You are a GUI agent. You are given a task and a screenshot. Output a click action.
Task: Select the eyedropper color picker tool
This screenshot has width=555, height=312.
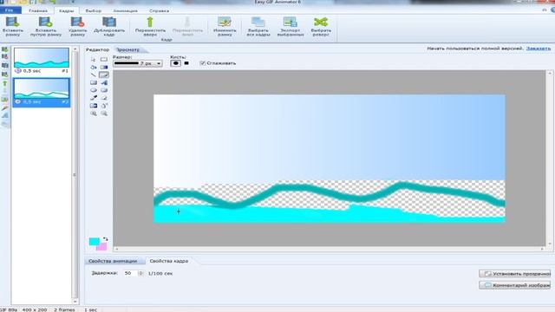(x=94, y=98)
